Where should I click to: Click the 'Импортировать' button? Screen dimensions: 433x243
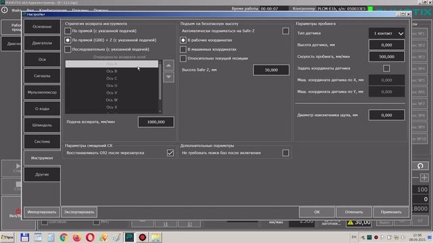[42, 212]
